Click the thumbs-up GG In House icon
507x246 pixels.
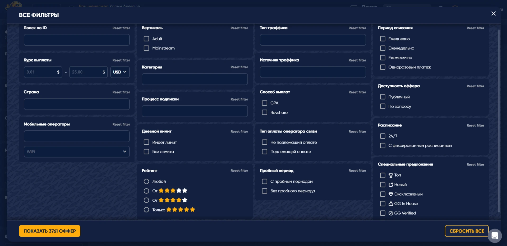[391, 204]
